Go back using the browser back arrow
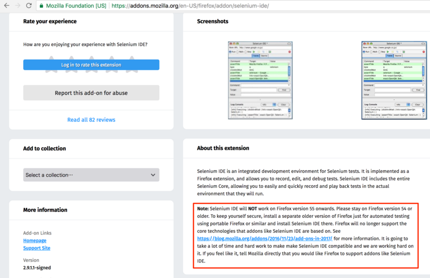 [x=6, y=5]
